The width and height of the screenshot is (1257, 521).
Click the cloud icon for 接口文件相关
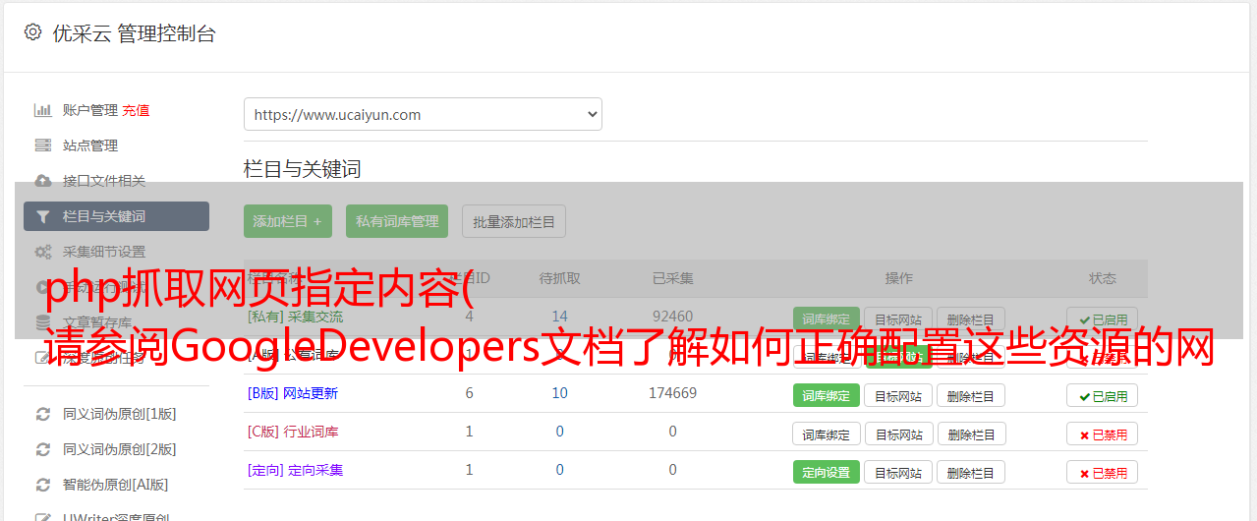click(x=42, y=181)
